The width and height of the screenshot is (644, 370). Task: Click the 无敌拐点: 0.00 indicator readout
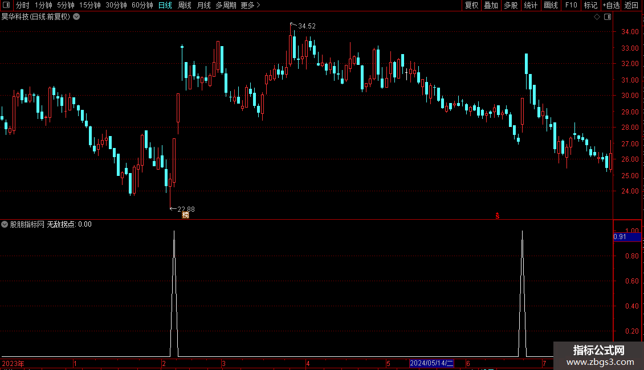(x=69, y=224)
